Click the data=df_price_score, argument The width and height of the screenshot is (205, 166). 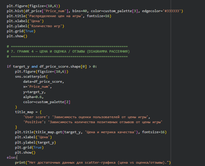coord(43,82)
